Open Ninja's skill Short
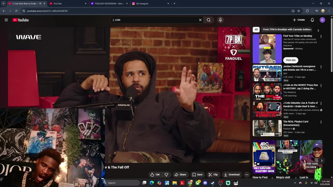333x187 pixels. [x=287, y=157]
